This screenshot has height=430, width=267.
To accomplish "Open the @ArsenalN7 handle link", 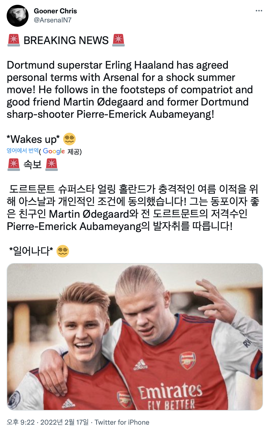I will point(52,20).
